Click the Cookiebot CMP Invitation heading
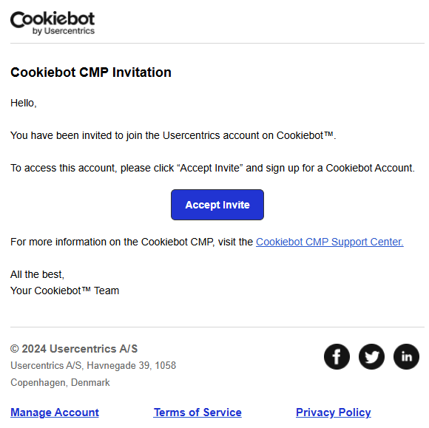 91,72
